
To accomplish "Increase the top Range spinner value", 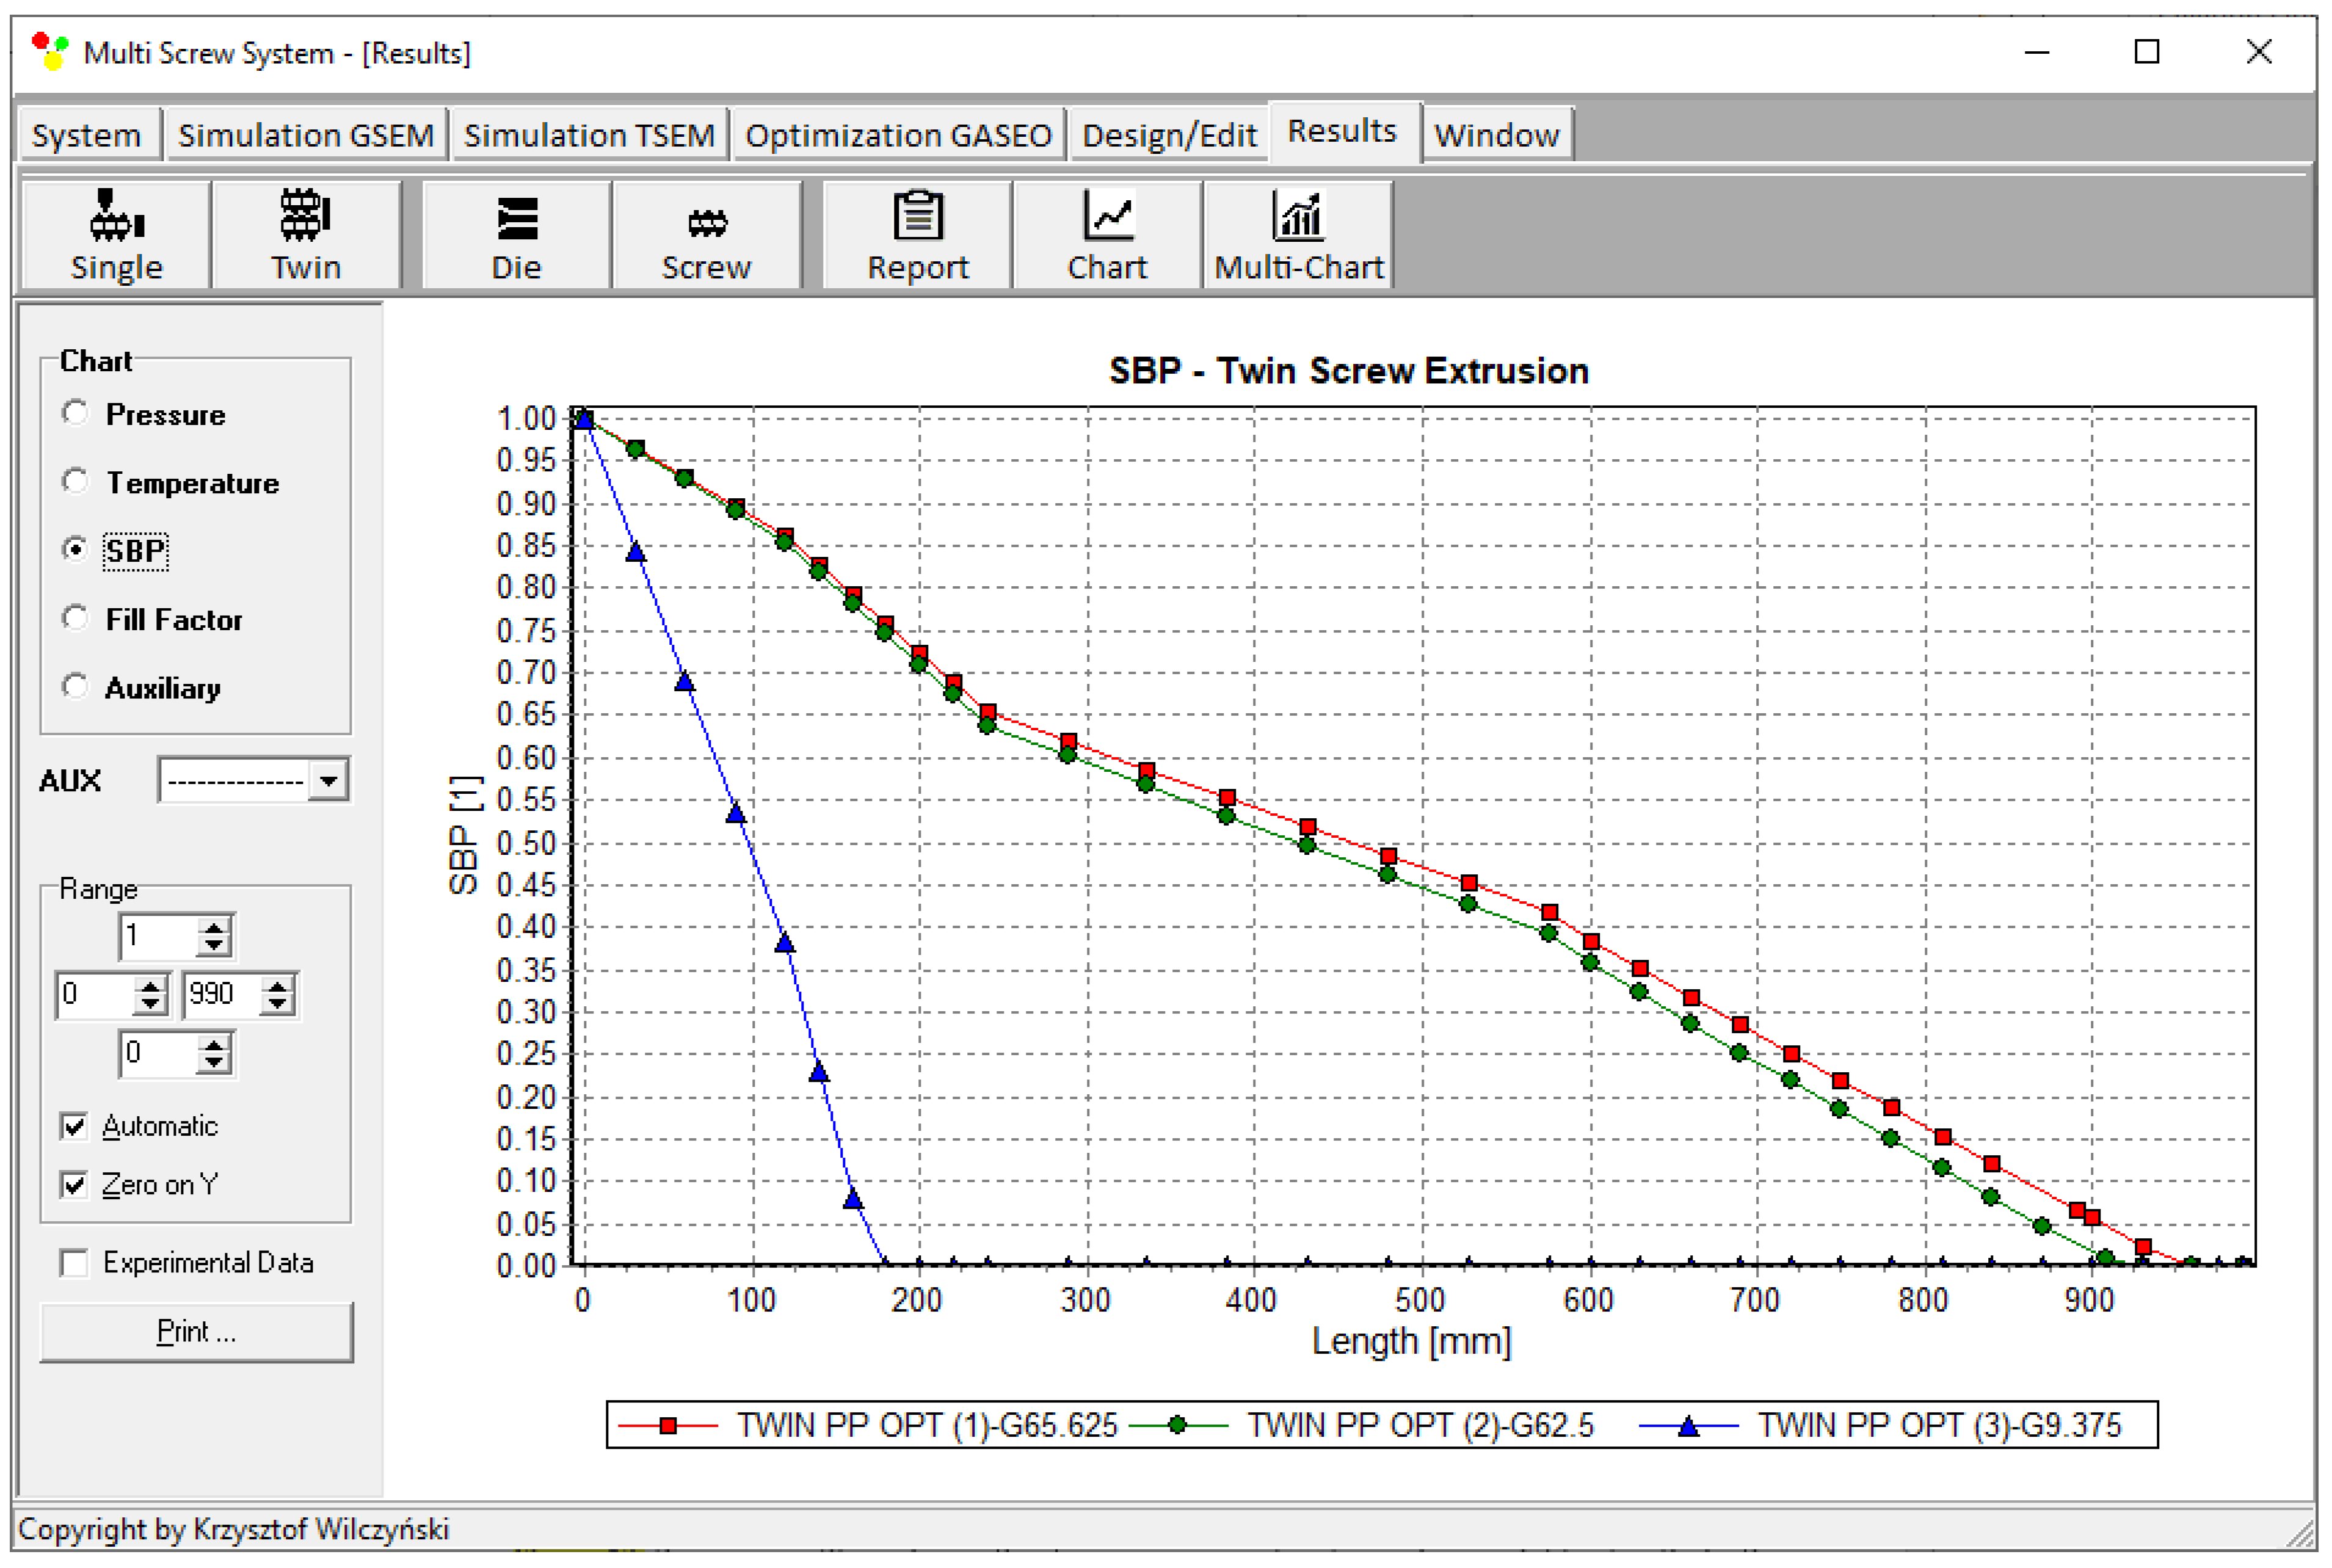I will 213,928.
